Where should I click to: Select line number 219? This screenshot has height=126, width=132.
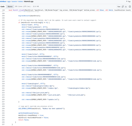tap(3, 84)
